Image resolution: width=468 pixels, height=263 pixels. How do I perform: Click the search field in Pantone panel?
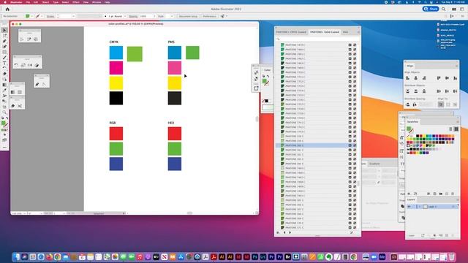point(317,39)
